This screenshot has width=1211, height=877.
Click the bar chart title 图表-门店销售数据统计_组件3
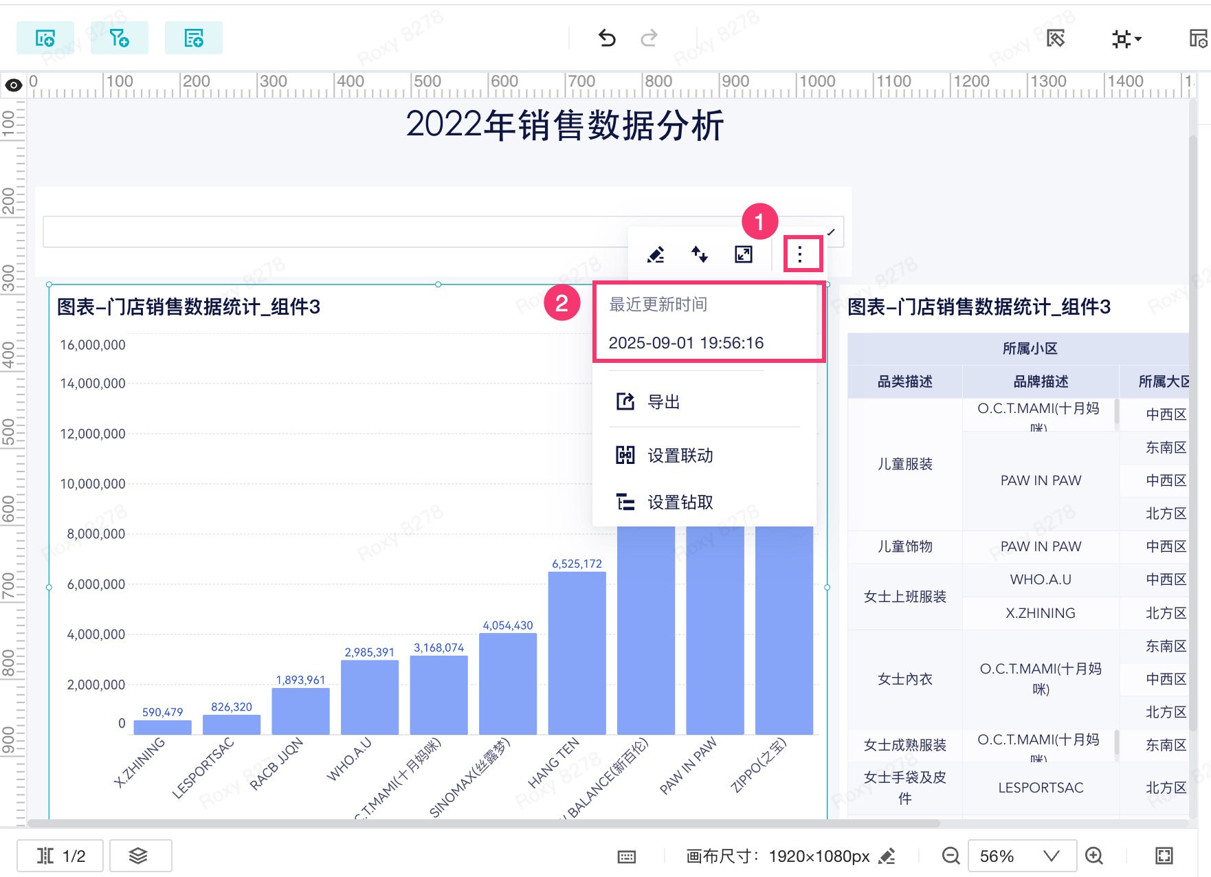[188, 307]
